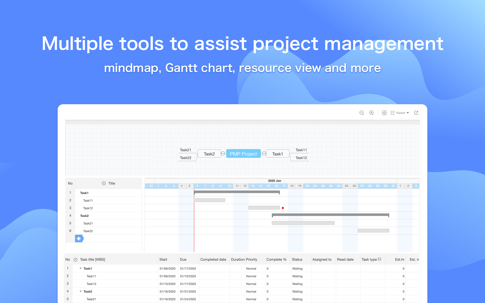Click the red milestone dot on Task12 row
This screenshot has width=485, height=303.
click(x=283, y=208)
